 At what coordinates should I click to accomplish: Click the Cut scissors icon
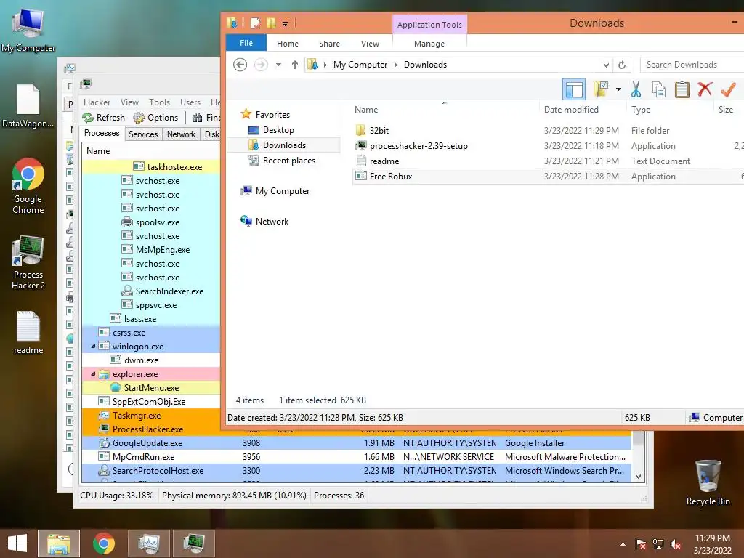click(636, 89)
